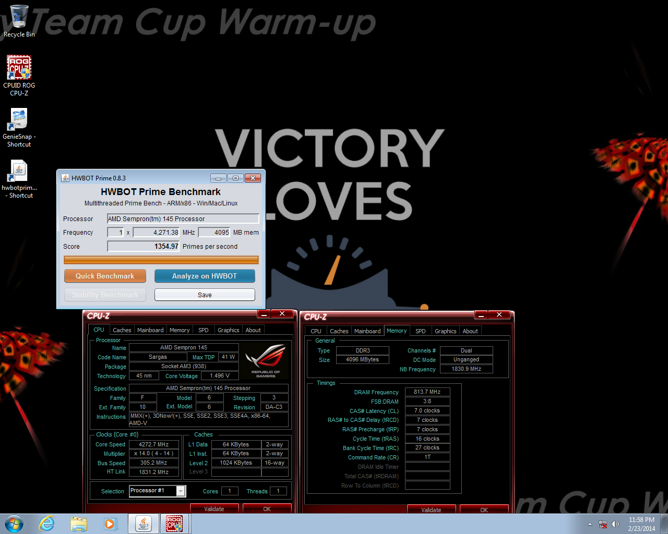Click the Score 1354.97 field
Image resolution: width=668 pixels, height=534 pixels.
[144, 246]
